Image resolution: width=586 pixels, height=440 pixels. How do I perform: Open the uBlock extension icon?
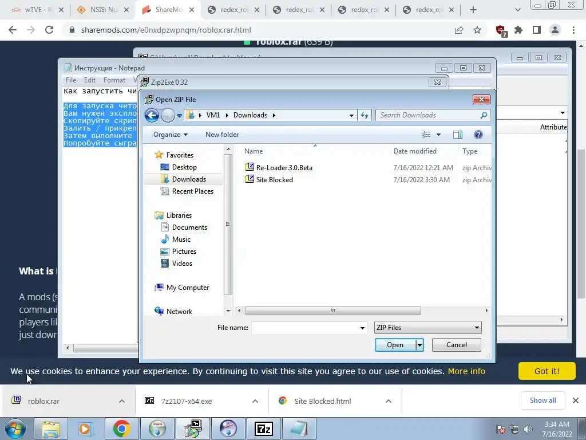(x=501, y=30)
